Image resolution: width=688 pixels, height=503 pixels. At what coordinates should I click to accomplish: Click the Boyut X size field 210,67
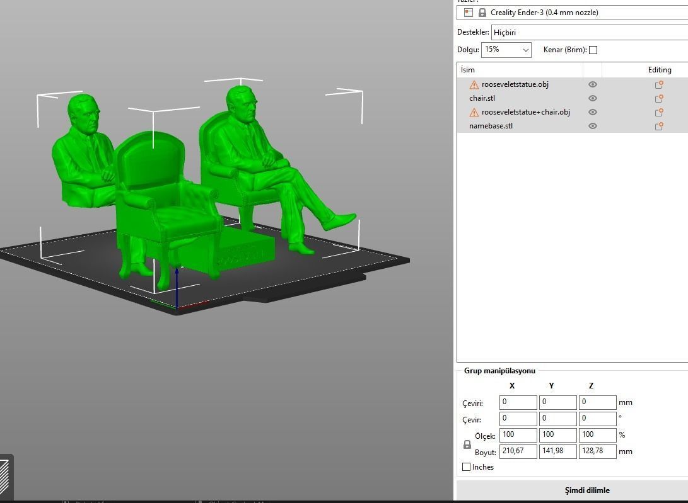[x=518, y=451]
